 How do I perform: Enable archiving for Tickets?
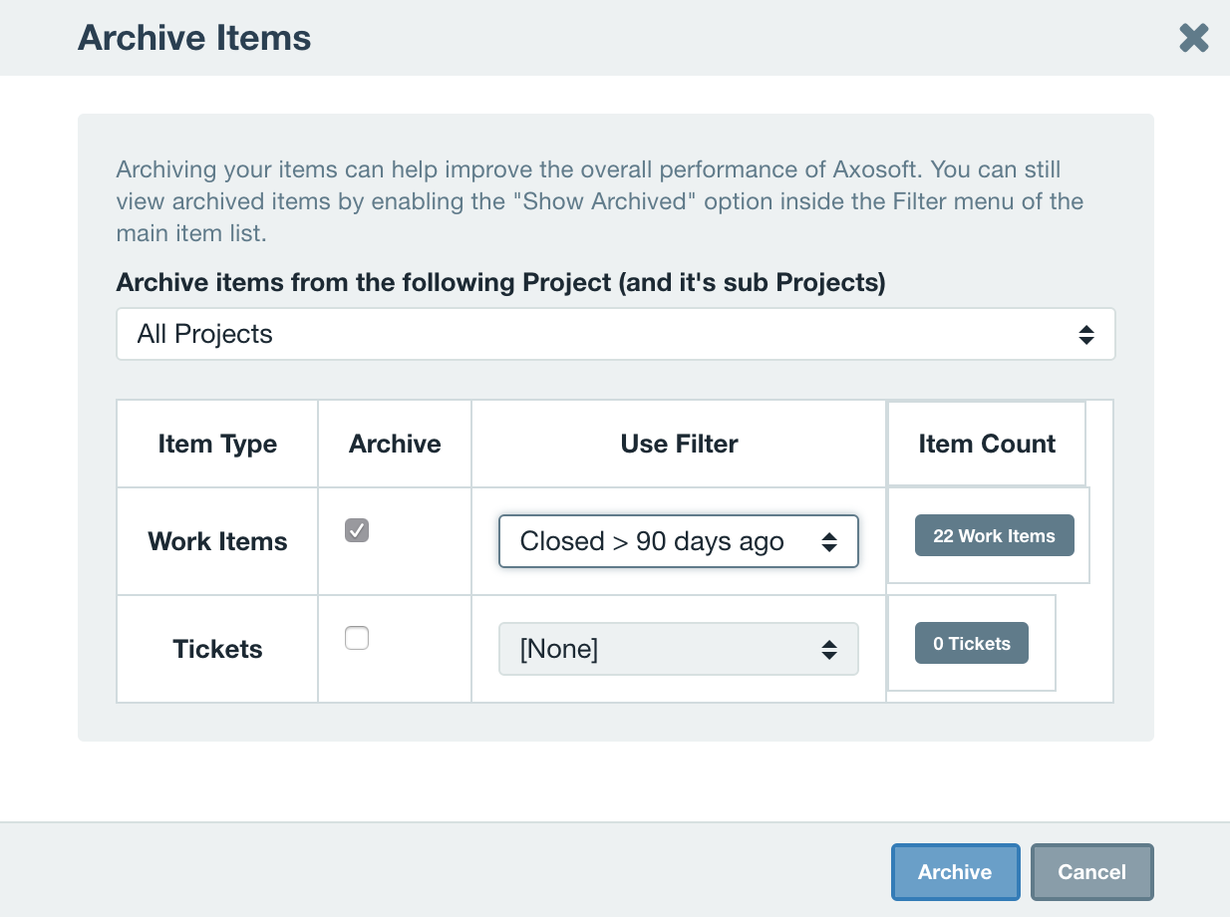pos(356,638)
